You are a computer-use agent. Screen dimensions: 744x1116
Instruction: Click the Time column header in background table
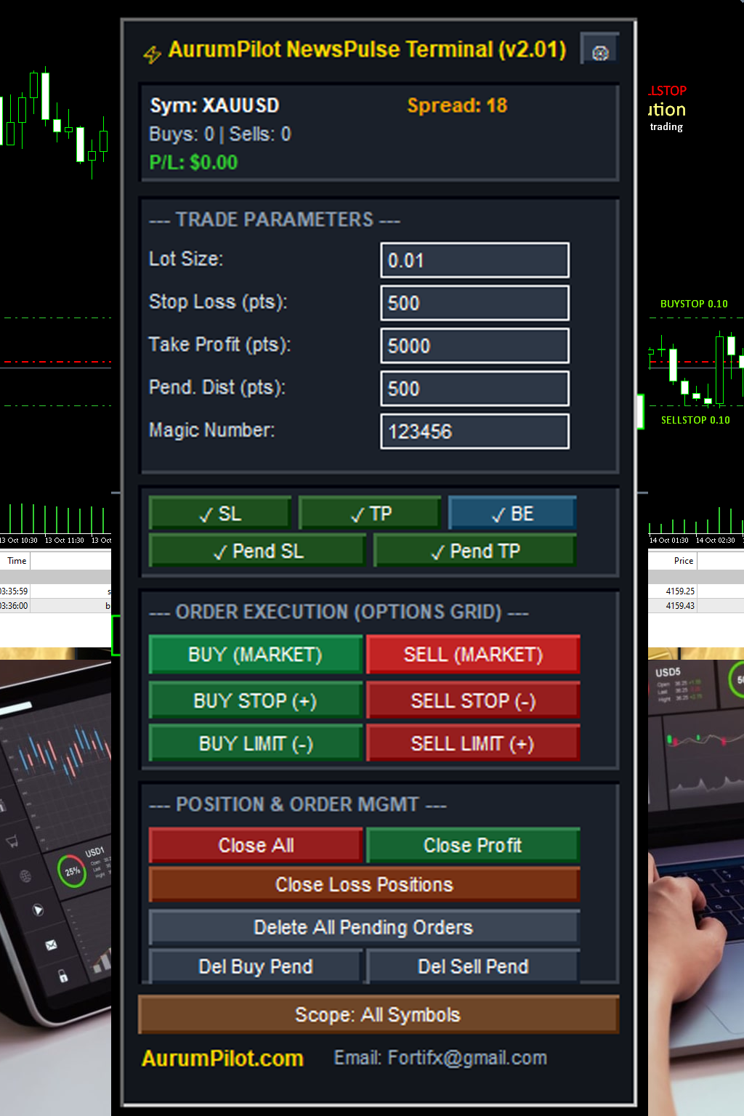[x=17, y=561]
